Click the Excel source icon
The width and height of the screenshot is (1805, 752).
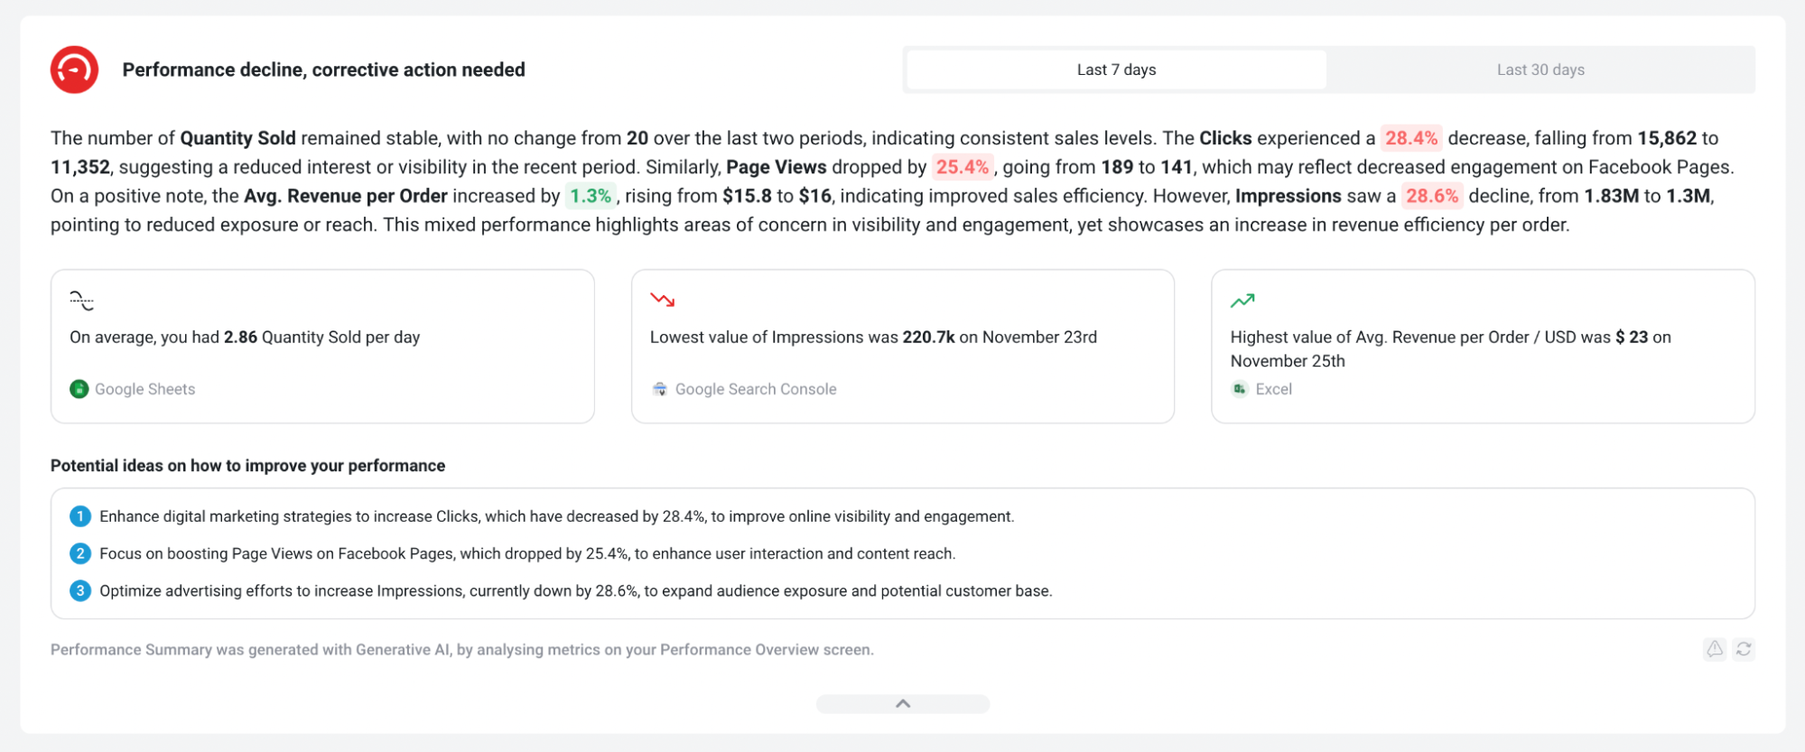click(1239, 389)
